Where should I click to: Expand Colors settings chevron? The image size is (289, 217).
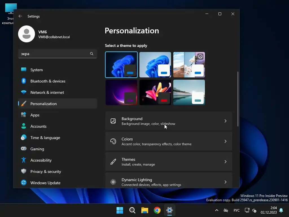click(225, 141)
